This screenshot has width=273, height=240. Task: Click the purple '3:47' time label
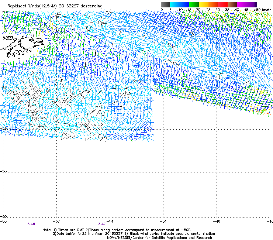click(x=102, y=224)
